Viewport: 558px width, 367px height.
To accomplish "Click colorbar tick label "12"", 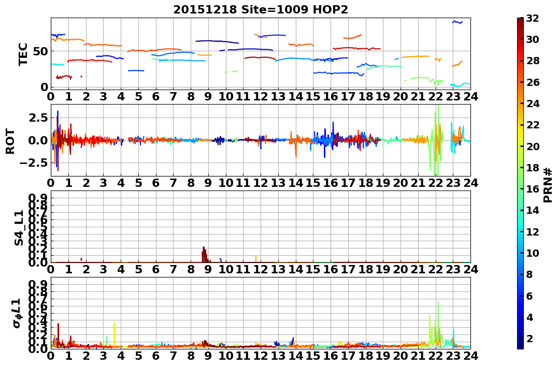I will point(533,231).
